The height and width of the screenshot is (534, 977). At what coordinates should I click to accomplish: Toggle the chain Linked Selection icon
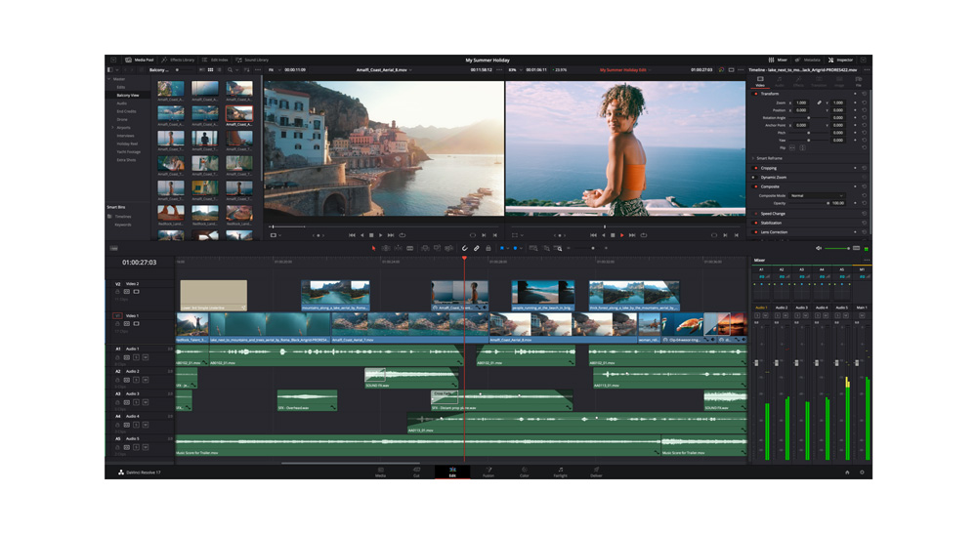[x=477, y=249]
